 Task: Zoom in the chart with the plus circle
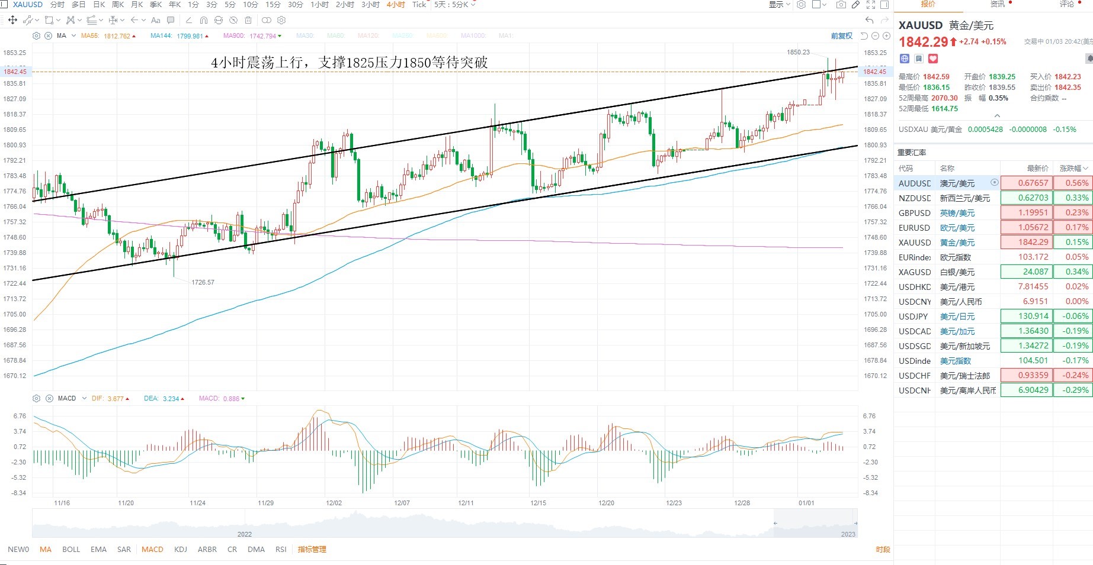tap(886, 36)
